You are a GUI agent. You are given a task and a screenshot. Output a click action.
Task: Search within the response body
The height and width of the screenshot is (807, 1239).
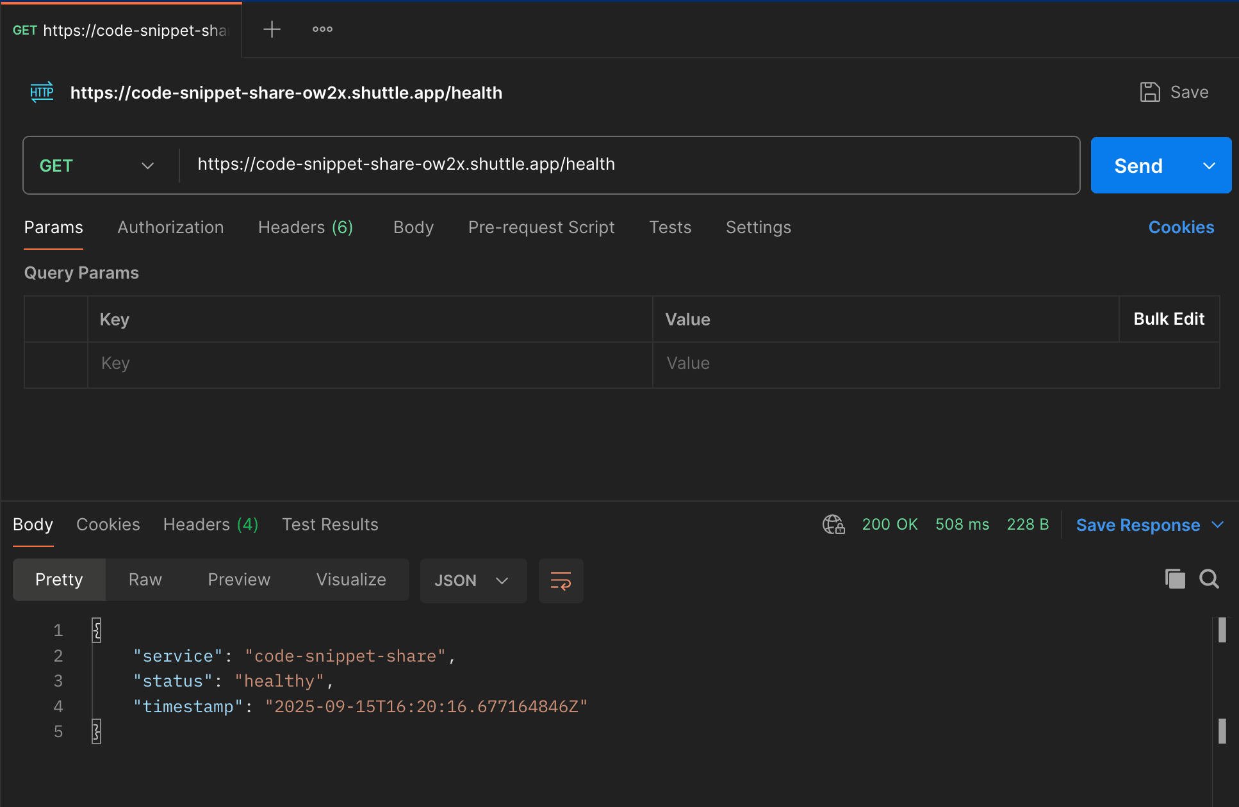[1209, 578]
